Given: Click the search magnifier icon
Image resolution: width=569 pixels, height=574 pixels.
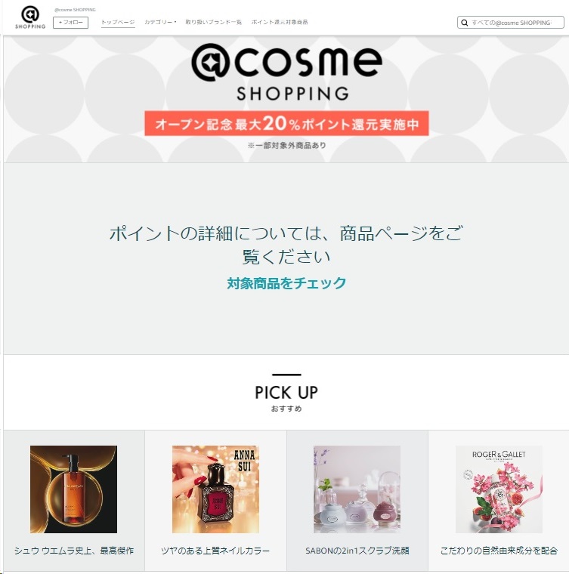Looking at the screenshot, I should click(464, 23).
